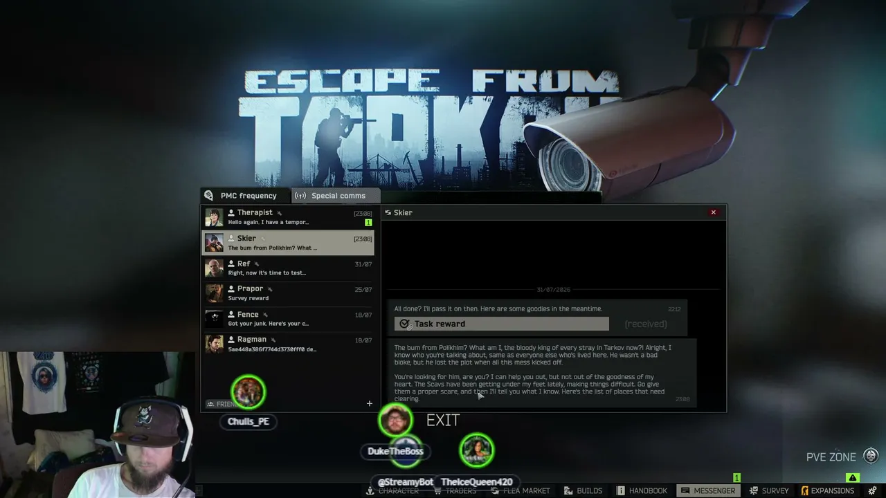886x498 pixels.
Task: Open the Expansions menu
Action: [827, 490]
